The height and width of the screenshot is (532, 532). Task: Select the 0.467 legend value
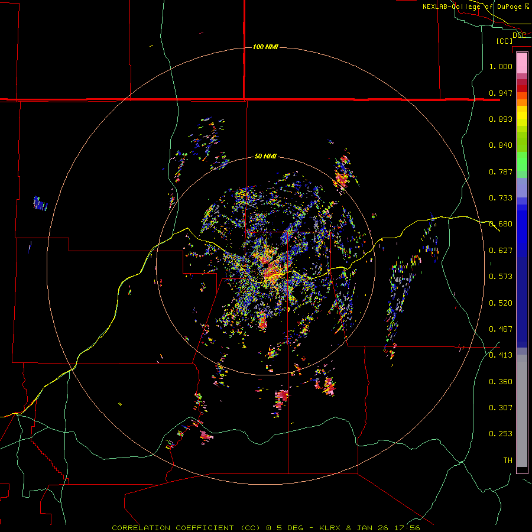[501, 329]
